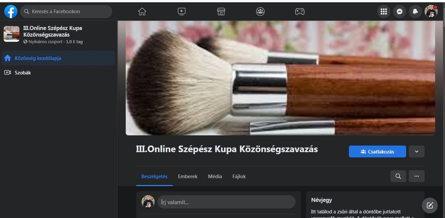Click the Facebook logo icon
Screen dimensions: 445x218
coord(11,12)
